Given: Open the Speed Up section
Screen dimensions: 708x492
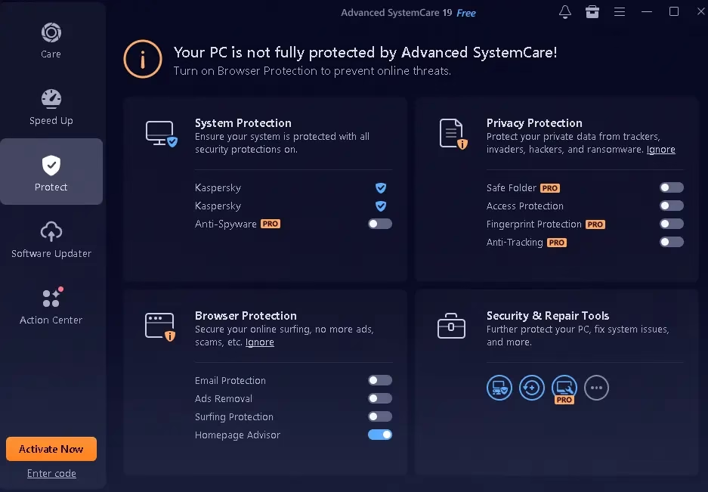Looking at the screenshot, I should (x=51, y=107).
